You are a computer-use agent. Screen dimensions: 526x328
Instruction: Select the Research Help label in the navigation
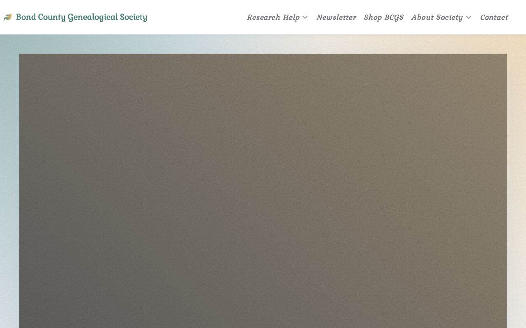[x=273, y=17]
